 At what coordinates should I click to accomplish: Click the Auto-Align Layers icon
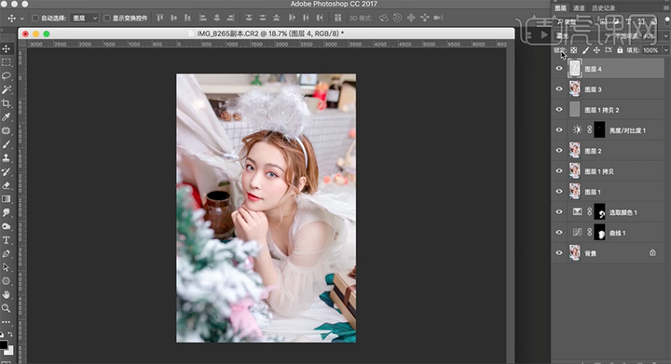pos(337,18)
